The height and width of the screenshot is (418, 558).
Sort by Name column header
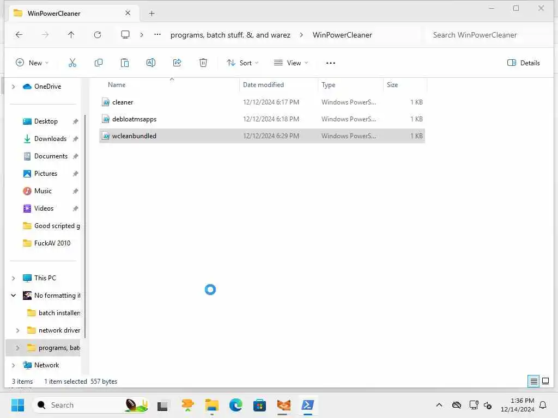pyautogui.click(x=117, y=84)
